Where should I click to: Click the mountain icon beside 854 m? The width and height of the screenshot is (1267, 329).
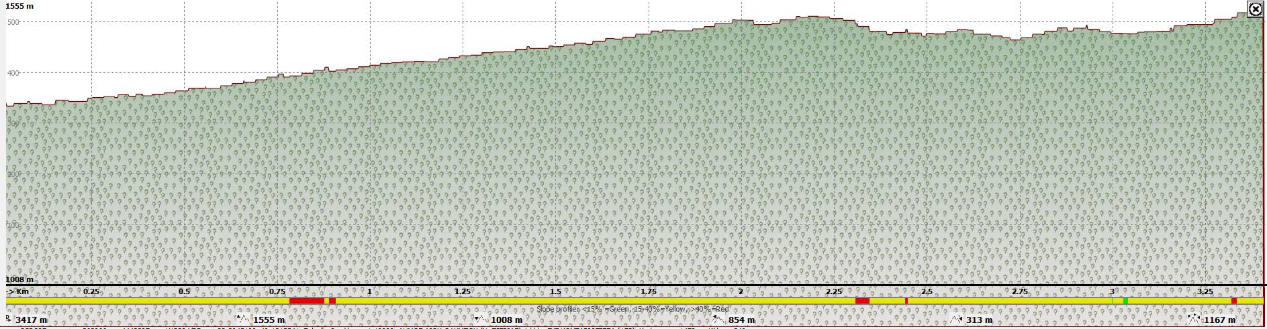coord(718,319)
